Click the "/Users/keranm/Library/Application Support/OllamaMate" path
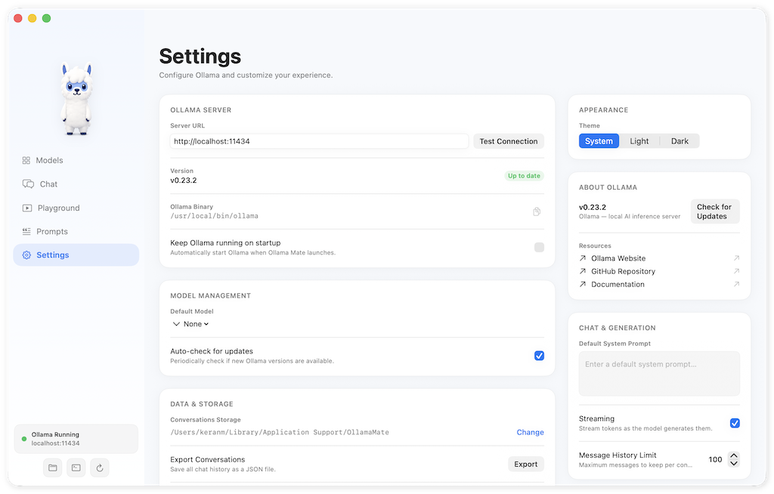The image size is (774, 494). (x=280, y=432)
